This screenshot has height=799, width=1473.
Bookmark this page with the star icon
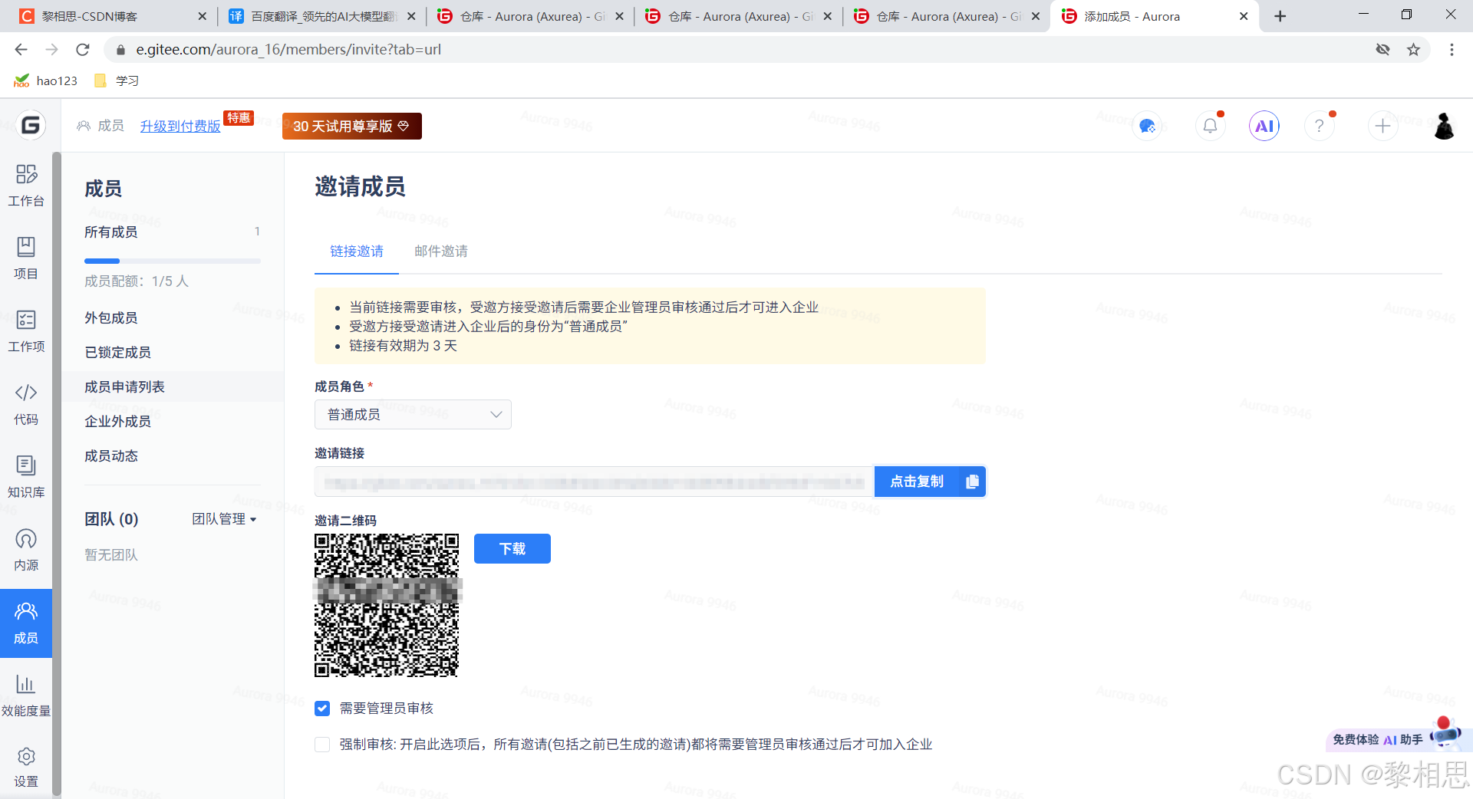1414,50
